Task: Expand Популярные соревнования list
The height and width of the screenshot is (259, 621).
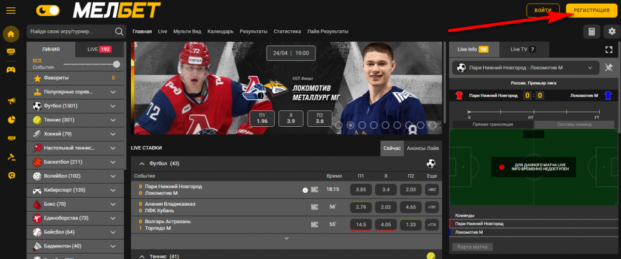Action: tap(113, 92)
